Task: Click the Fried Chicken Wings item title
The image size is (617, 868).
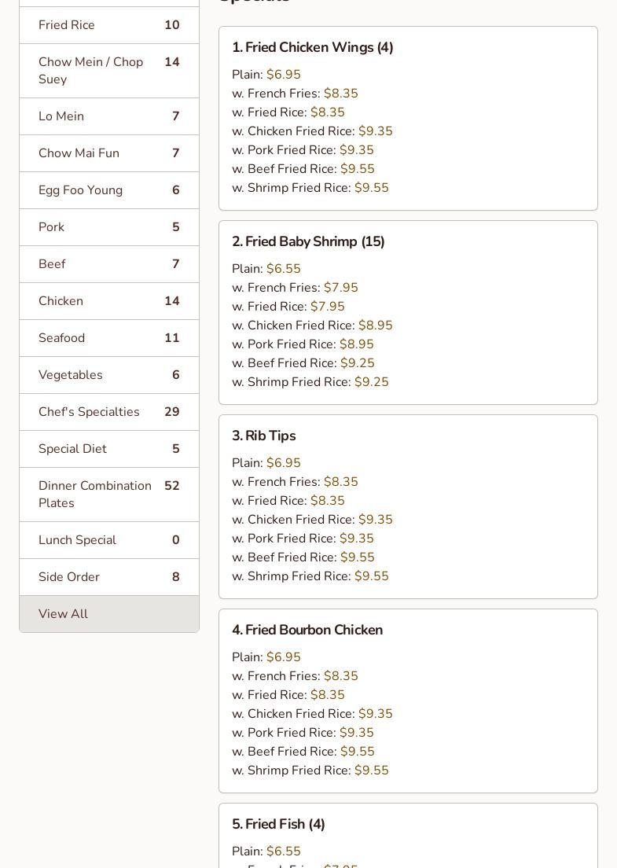Action: (313, 48)
